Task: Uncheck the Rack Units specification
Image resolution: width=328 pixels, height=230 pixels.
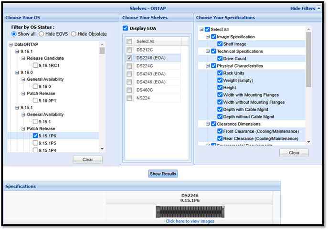Action: coord(220,73)
